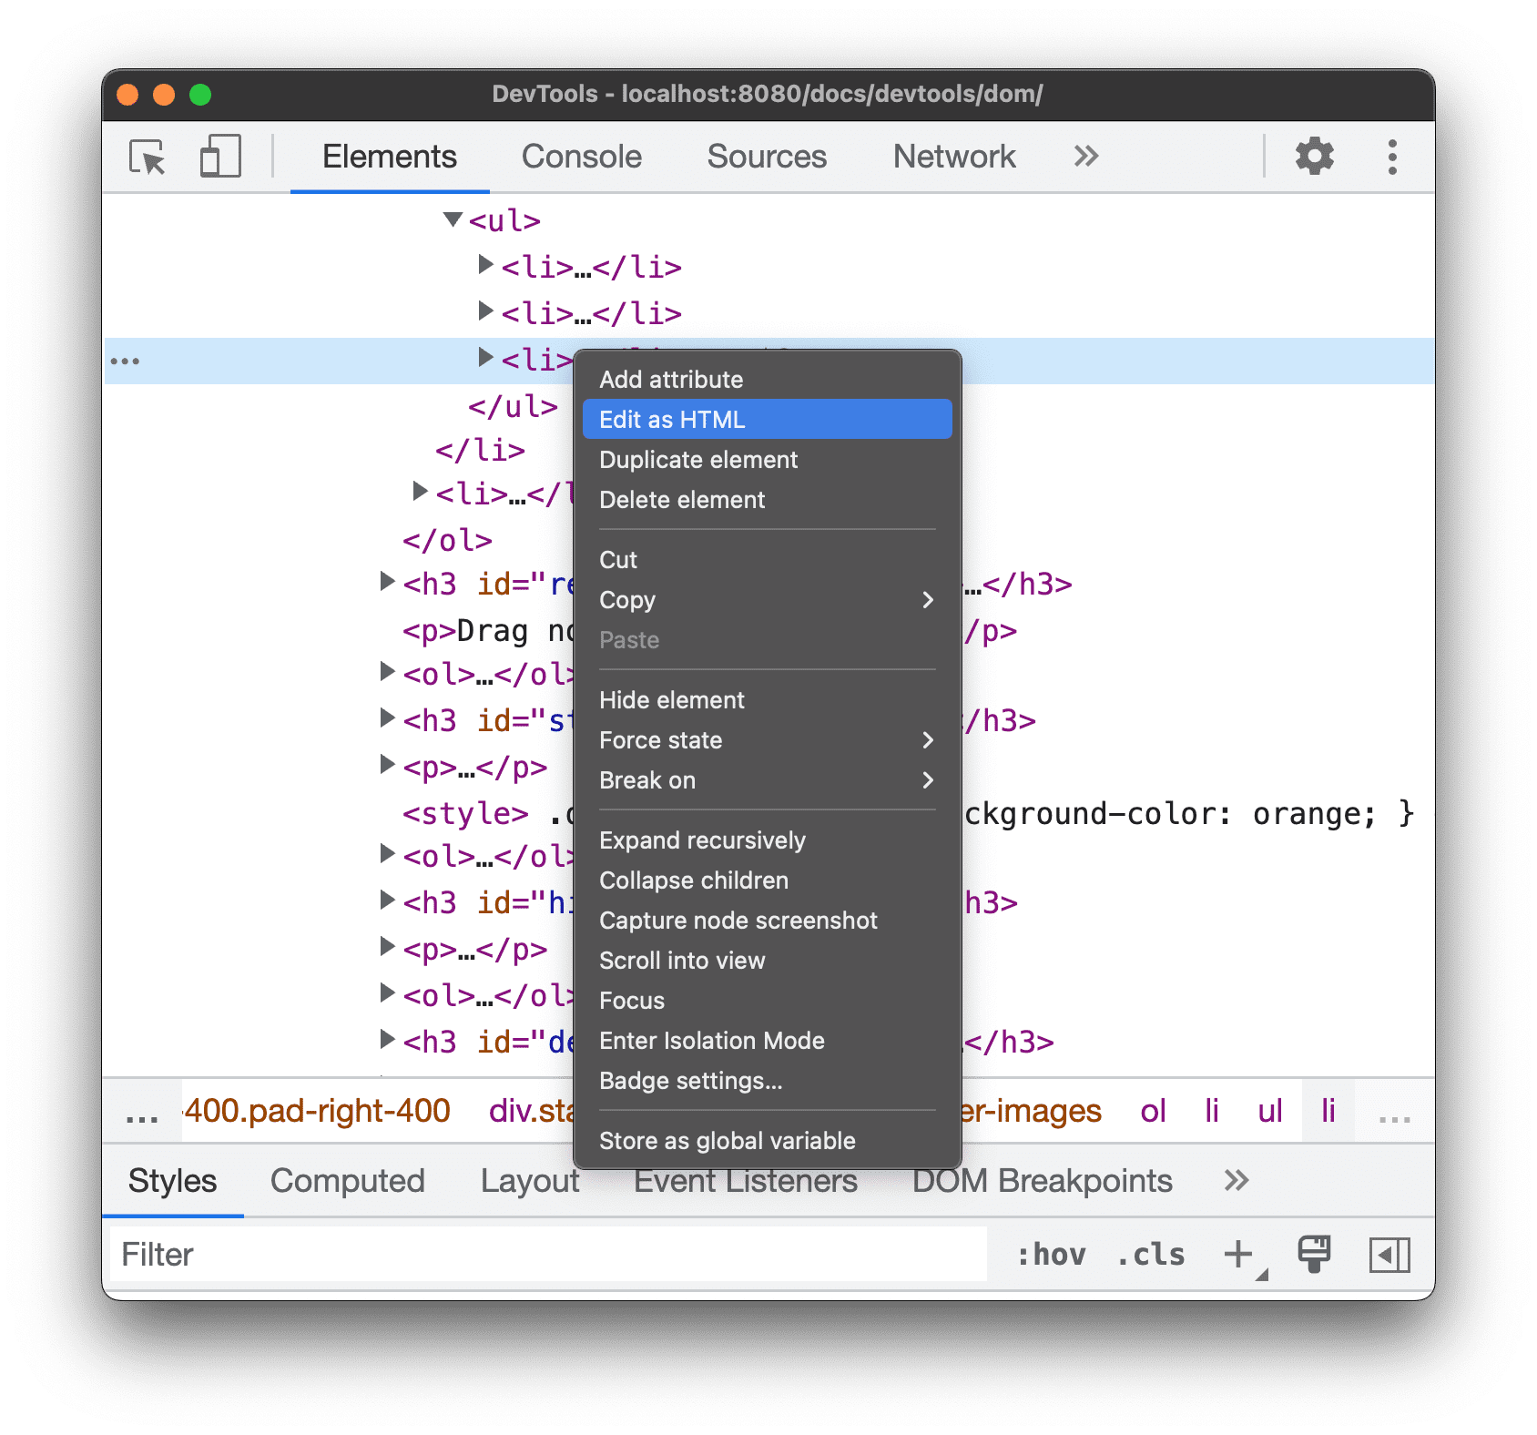The width and height of the screenshot is (1537, 1435).
Task: Toggle the :hov element state panel
Action: pyautogui.click(x=1052, y=1254)
